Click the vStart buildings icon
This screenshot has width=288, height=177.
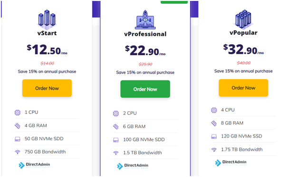(x=47, y=20)
